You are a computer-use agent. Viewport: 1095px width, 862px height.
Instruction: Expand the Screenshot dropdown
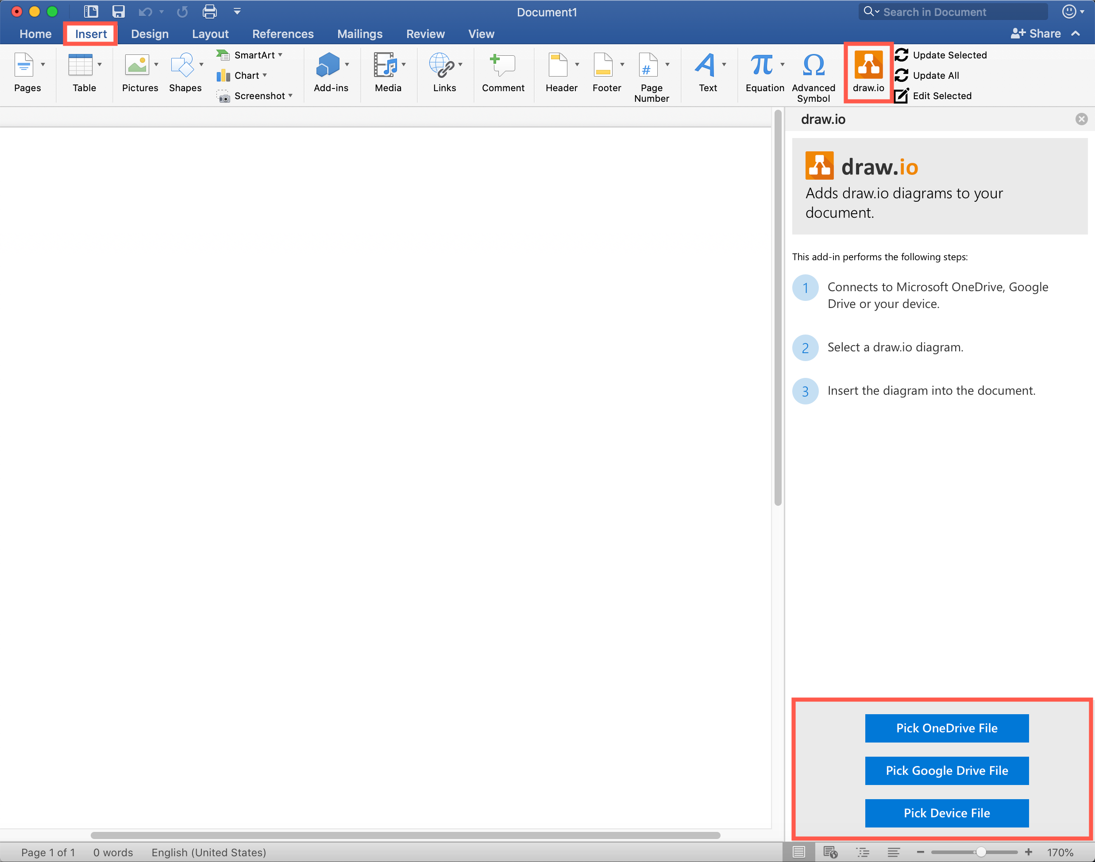tap(290, 96)
